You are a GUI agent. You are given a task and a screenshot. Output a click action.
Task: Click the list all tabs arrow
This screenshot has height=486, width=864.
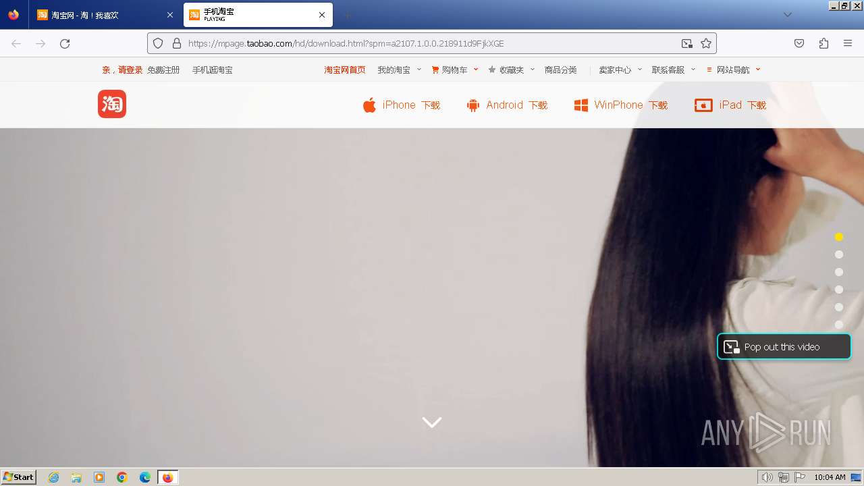[x=787, y=15]
